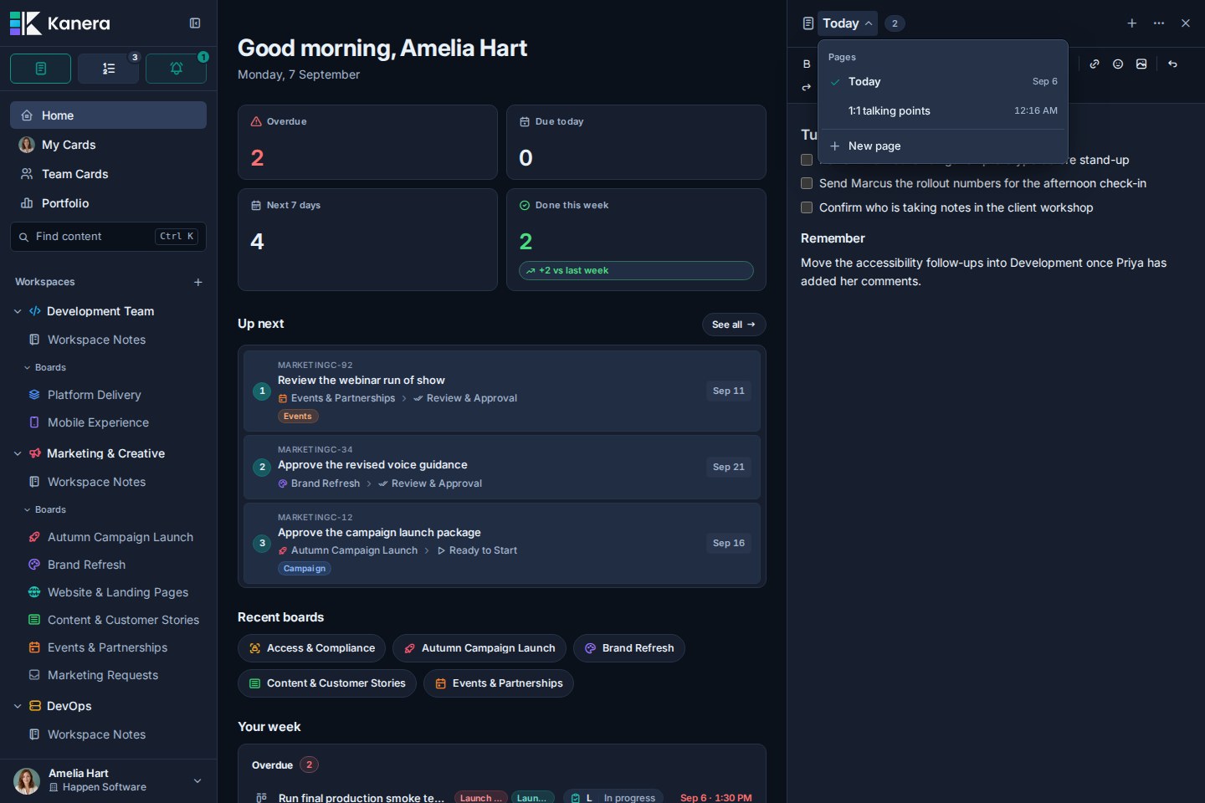Collapse the sidebar with the panel icon
Viewport: 1205px width, 803px height.
[195, 23]
